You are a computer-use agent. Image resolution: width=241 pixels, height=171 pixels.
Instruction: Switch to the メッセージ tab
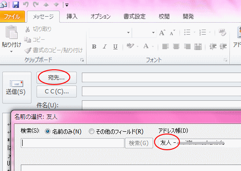click(43, 17)
